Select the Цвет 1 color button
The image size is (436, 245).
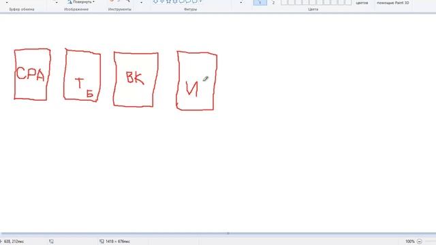point(260,3)
